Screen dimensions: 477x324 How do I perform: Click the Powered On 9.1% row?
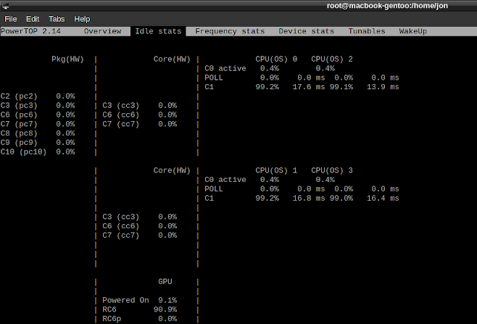coord(140,300)
